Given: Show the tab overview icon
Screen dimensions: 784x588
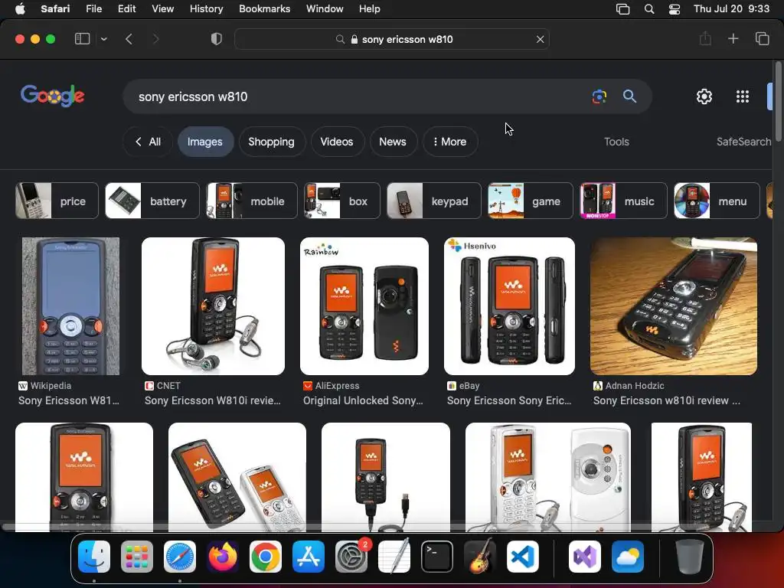Looking at the screenshot, I should pyautogui.click(x=762, y=38).
